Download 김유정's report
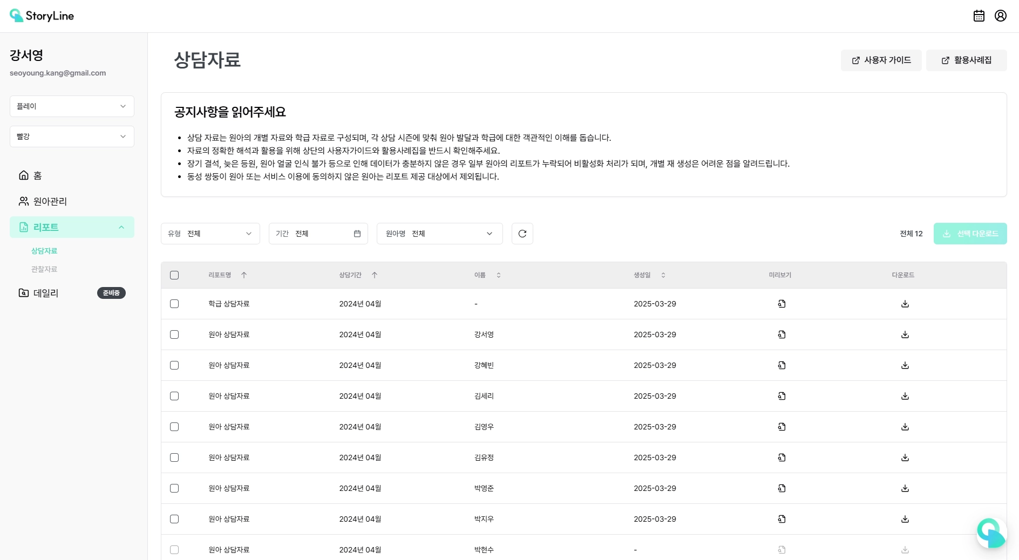The height and width of the screenshot is (560, 1019). pyautogui.click(x=905, y=457)
